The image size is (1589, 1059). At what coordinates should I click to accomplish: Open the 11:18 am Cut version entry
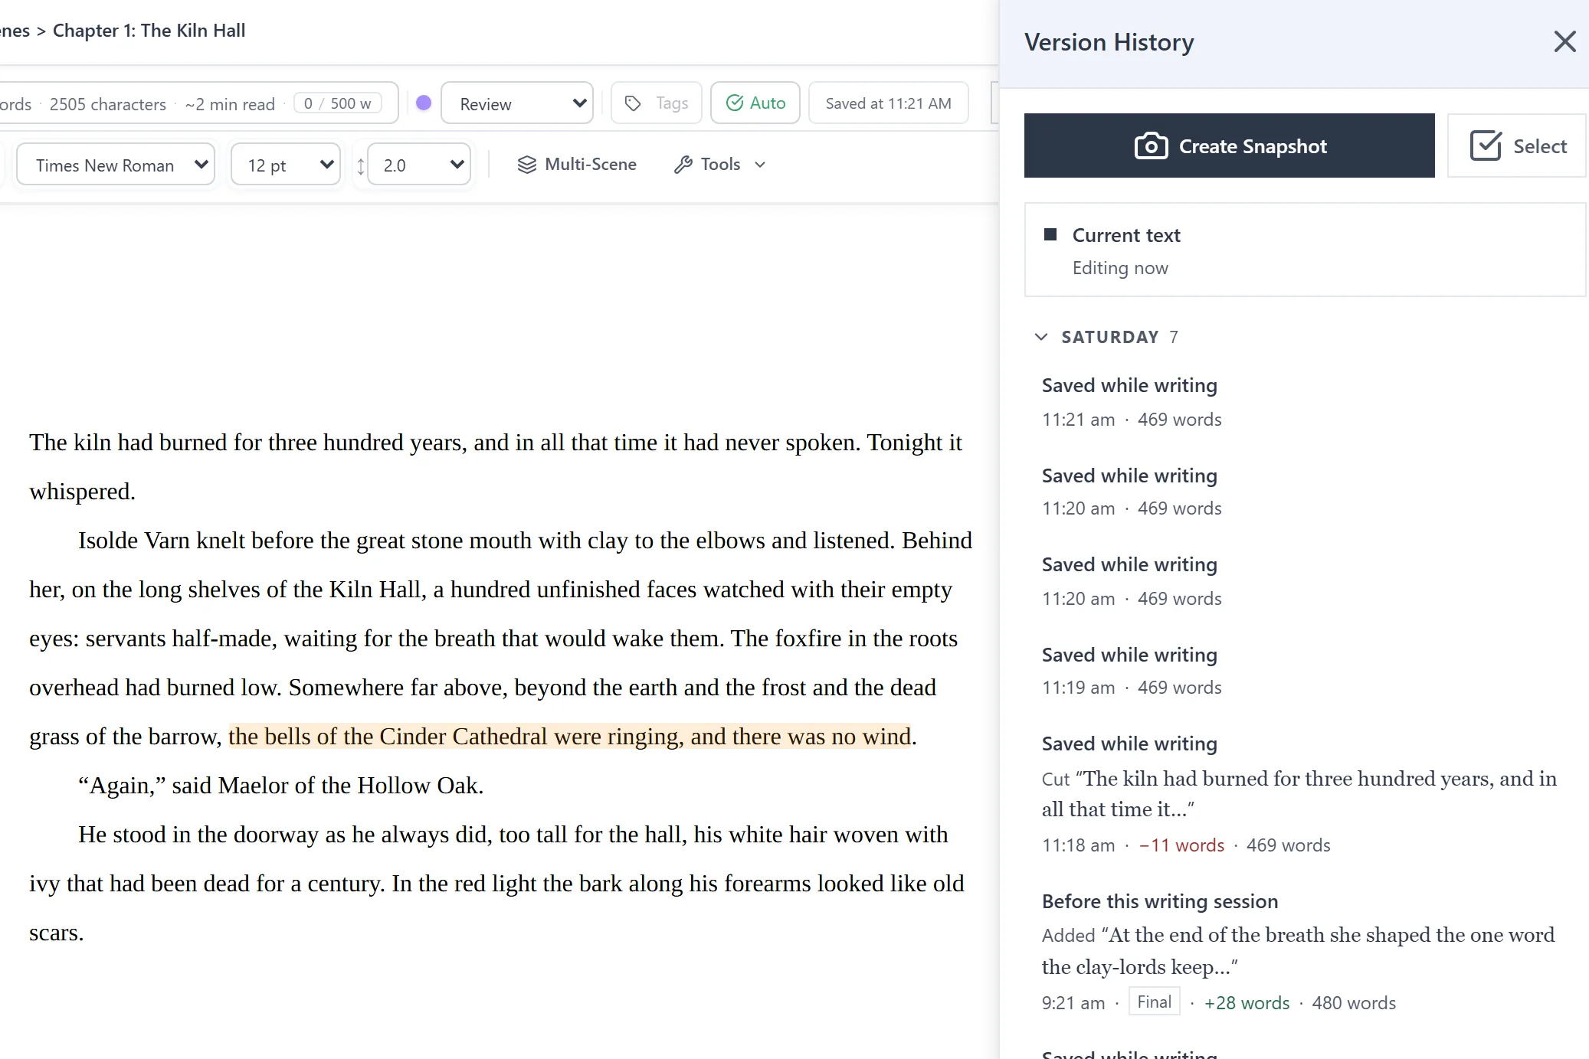point(1305,794)
